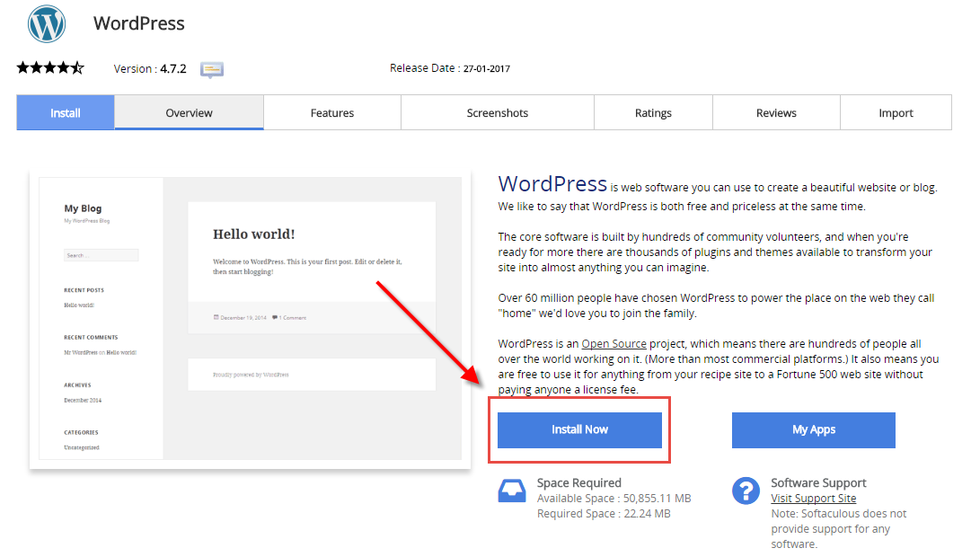Click the My Blog title in preview
The width and height of the screenshot is (971, 557).
click(x=83, y=208)
